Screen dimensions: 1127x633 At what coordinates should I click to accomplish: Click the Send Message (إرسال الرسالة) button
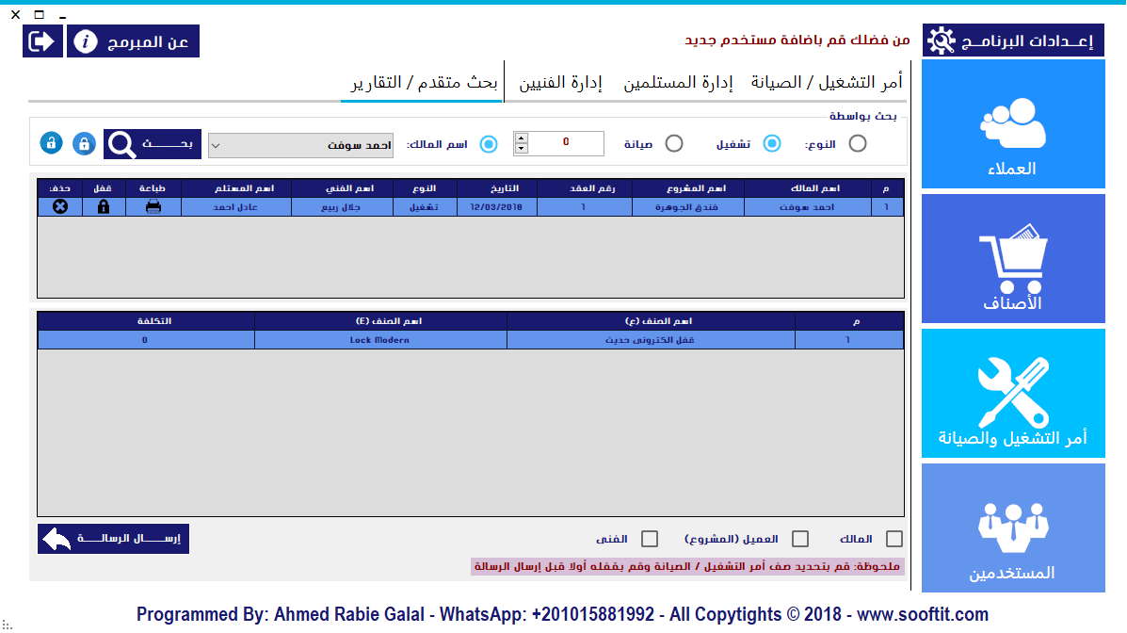(113, 539)
